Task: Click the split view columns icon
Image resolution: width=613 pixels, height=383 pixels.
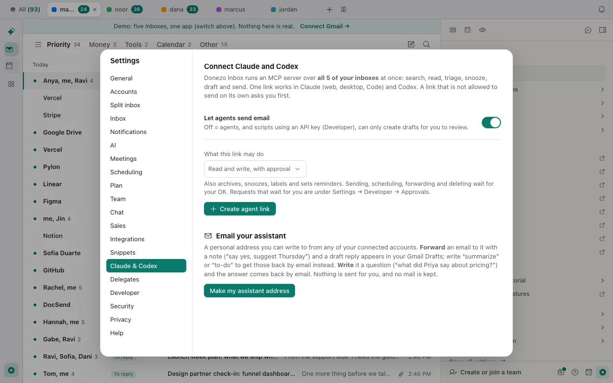Action: point(343,10)
